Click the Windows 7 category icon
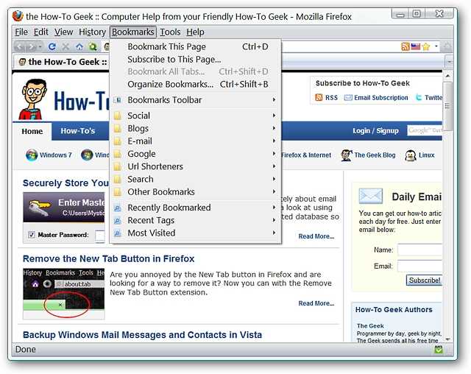 [32, 155]
